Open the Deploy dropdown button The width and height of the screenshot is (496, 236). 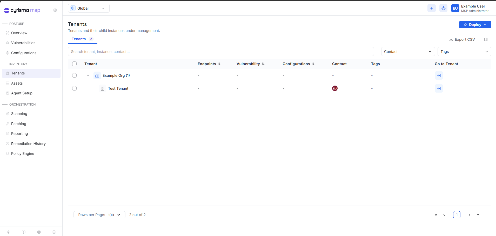475,25
